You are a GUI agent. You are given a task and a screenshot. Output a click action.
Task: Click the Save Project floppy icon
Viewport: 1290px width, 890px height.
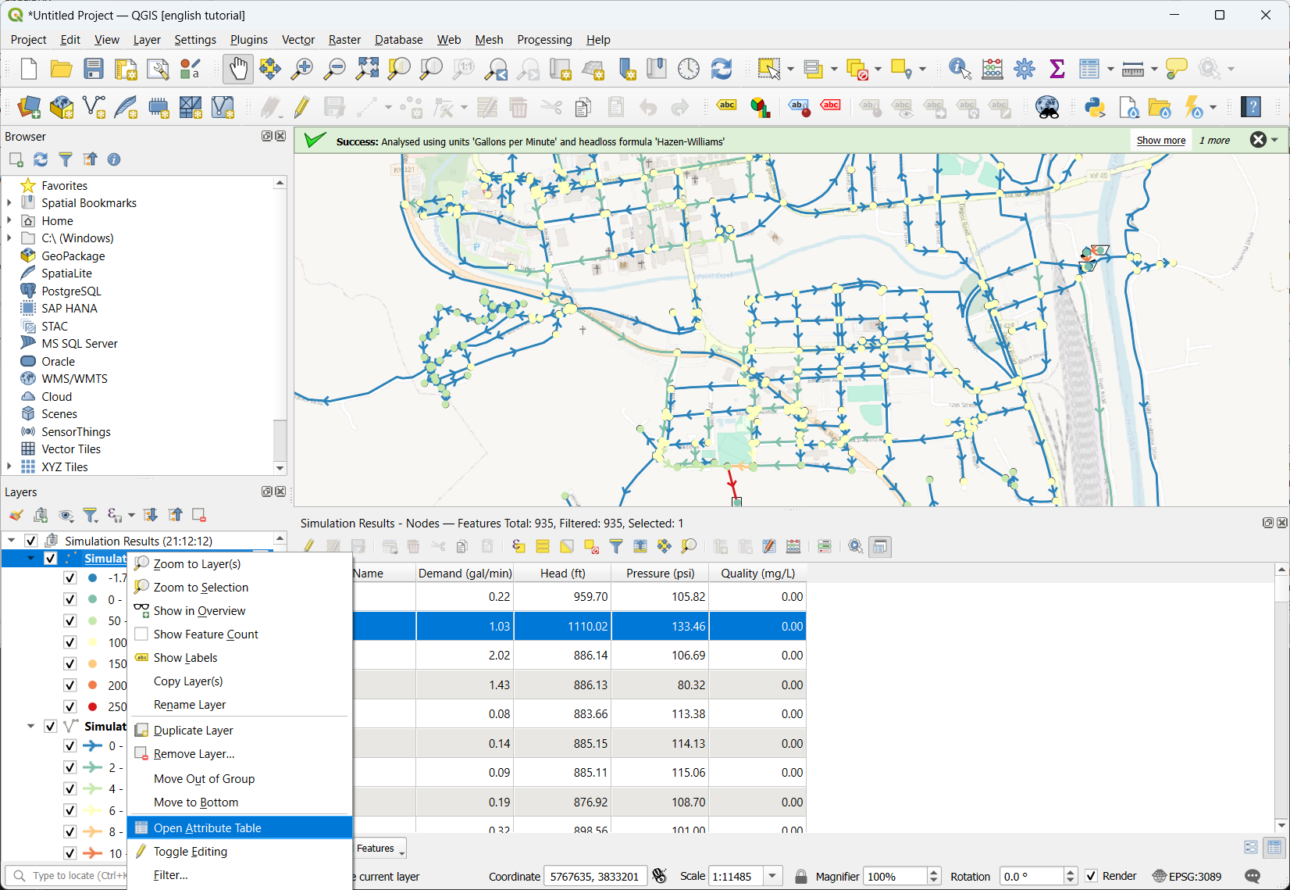pyautogui.click(x=94, y=69)
